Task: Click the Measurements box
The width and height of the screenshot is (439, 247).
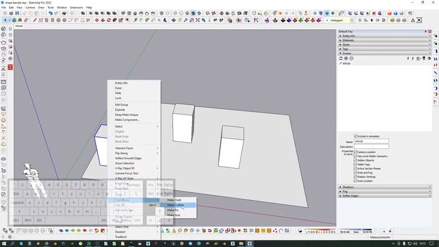Action: pyautogui.click(x=416, y=237)
